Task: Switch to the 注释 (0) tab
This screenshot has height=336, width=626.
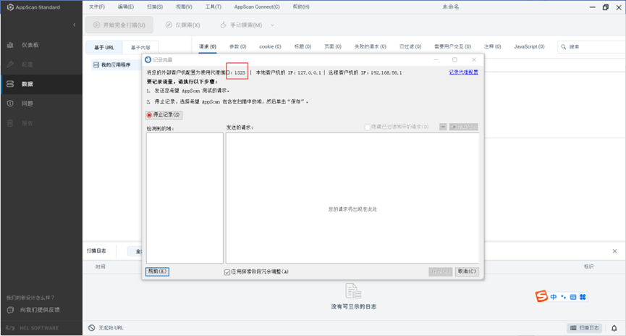Action: (x=492, y=47)
